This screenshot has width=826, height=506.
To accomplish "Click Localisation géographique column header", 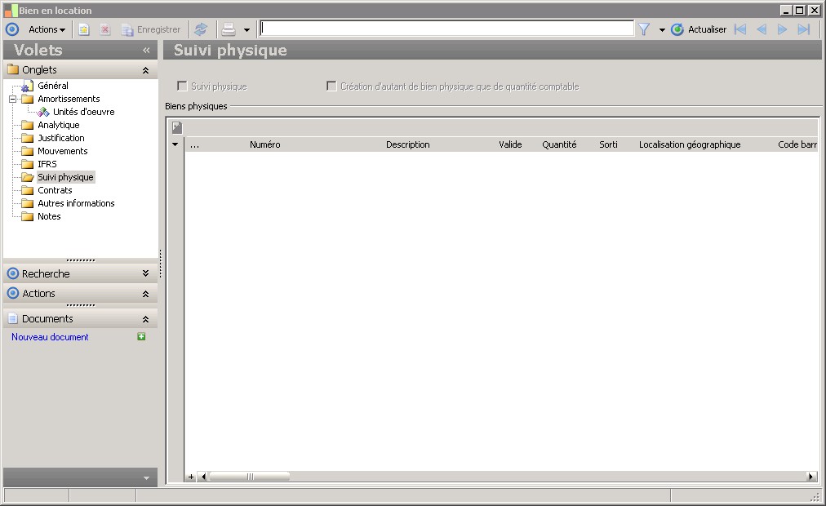I will click(690, 144).
